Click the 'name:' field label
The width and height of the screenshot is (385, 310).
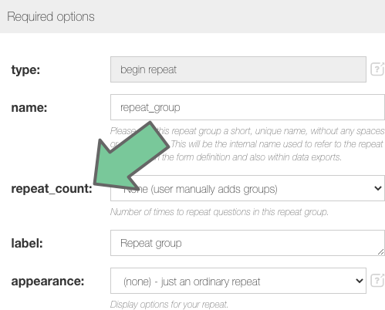pyautogui.click(x=29, y=107)
